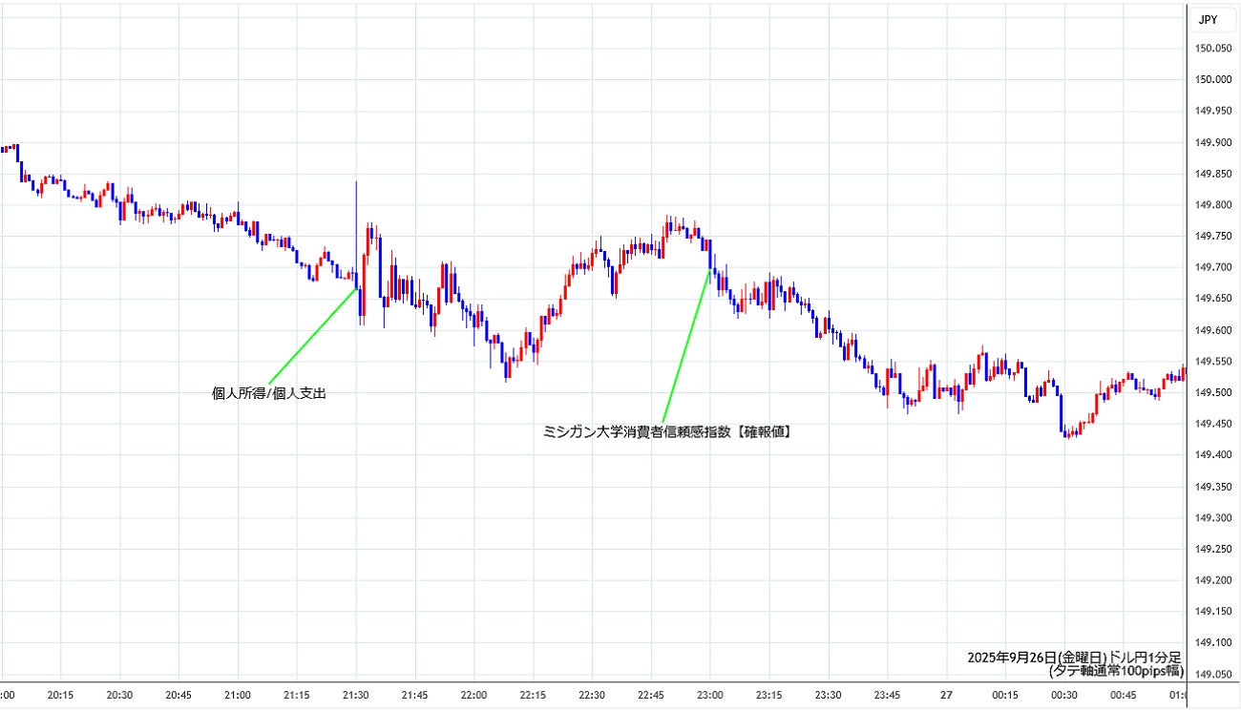Click the 22:15 time axis label
Viewport: 1241px width, 711px height.
(534, 697)
